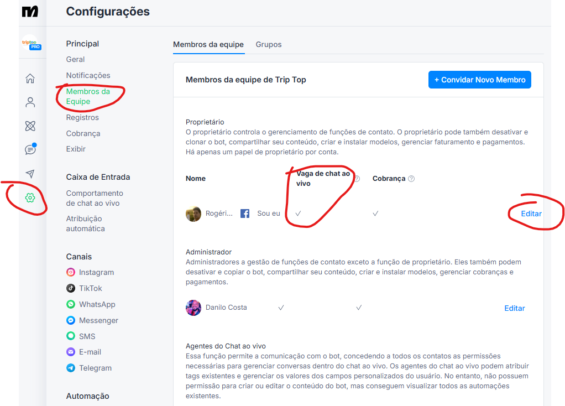Open E-mail channel settings label
The image size is (565, 406).
tap(90, 352)
